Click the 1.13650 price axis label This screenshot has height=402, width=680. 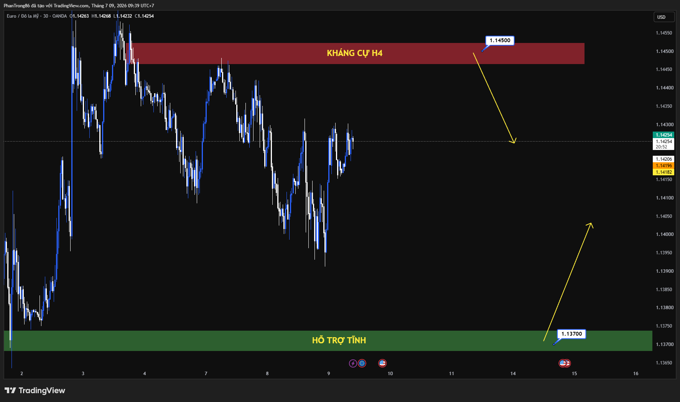(x=664, y=363)
